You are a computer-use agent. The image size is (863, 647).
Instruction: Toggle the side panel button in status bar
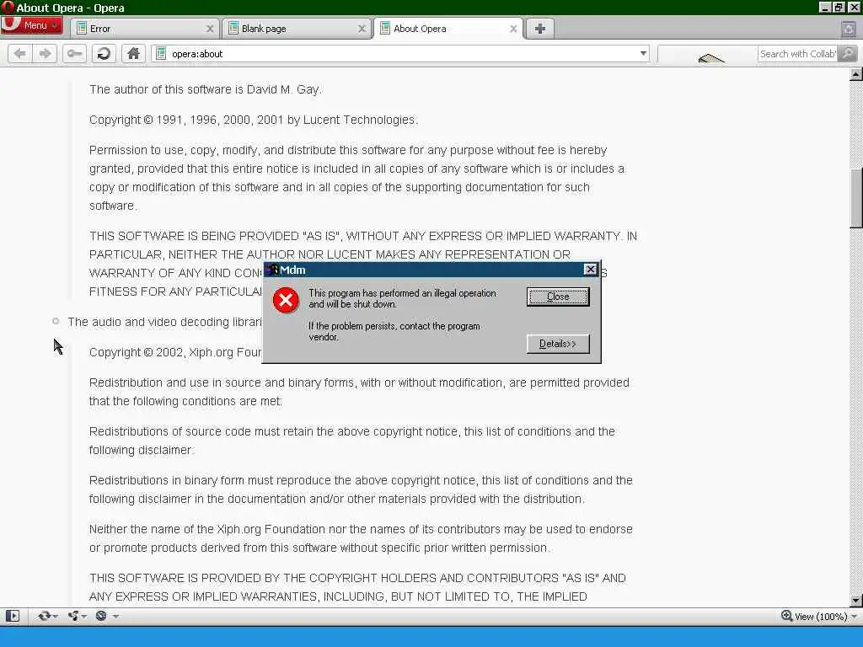pos(12,616)
